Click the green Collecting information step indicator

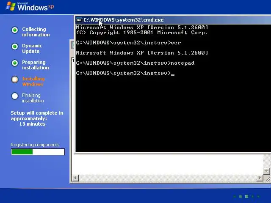pyautogui.click(x=15, y=30)
